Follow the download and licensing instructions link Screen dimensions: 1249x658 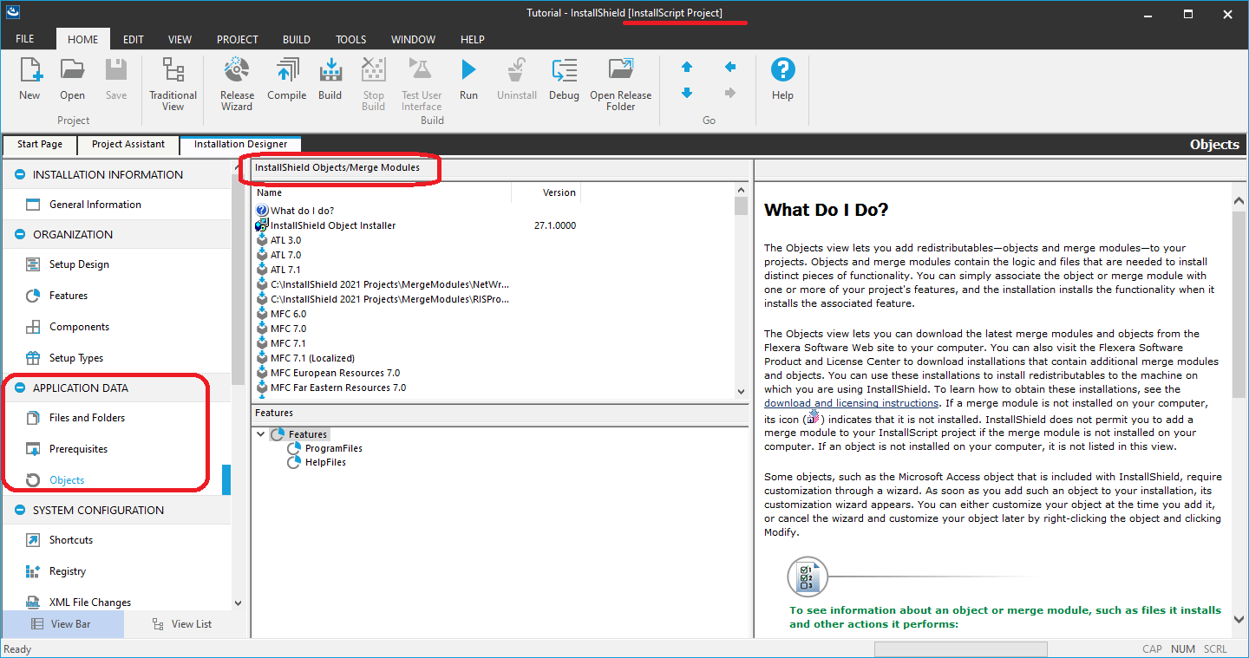coord(851,403)
